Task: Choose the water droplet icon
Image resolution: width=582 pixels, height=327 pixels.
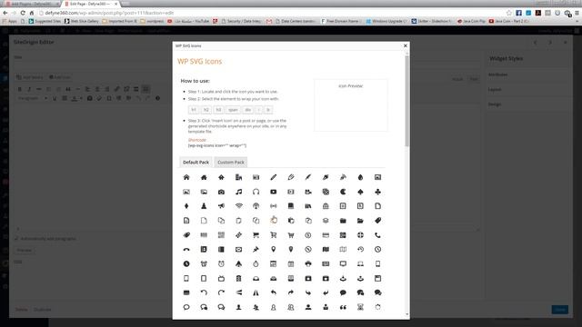Action: pos(360,177)
